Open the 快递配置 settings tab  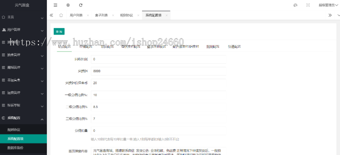tap(234, 46)
